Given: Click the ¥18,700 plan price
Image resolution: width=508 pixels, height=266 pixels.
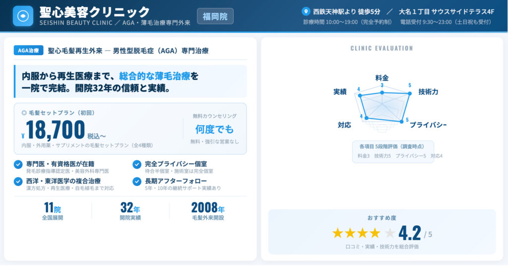Looking at the screenshot, I should 56,130.
